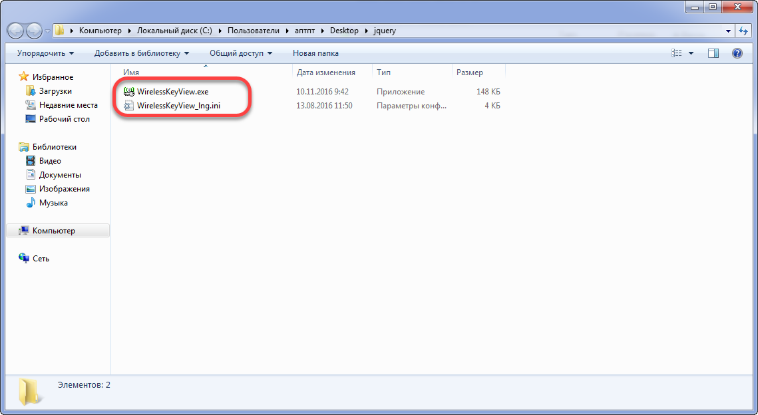Open the Музыка library
Screen dimensions: 758x415
53,203
